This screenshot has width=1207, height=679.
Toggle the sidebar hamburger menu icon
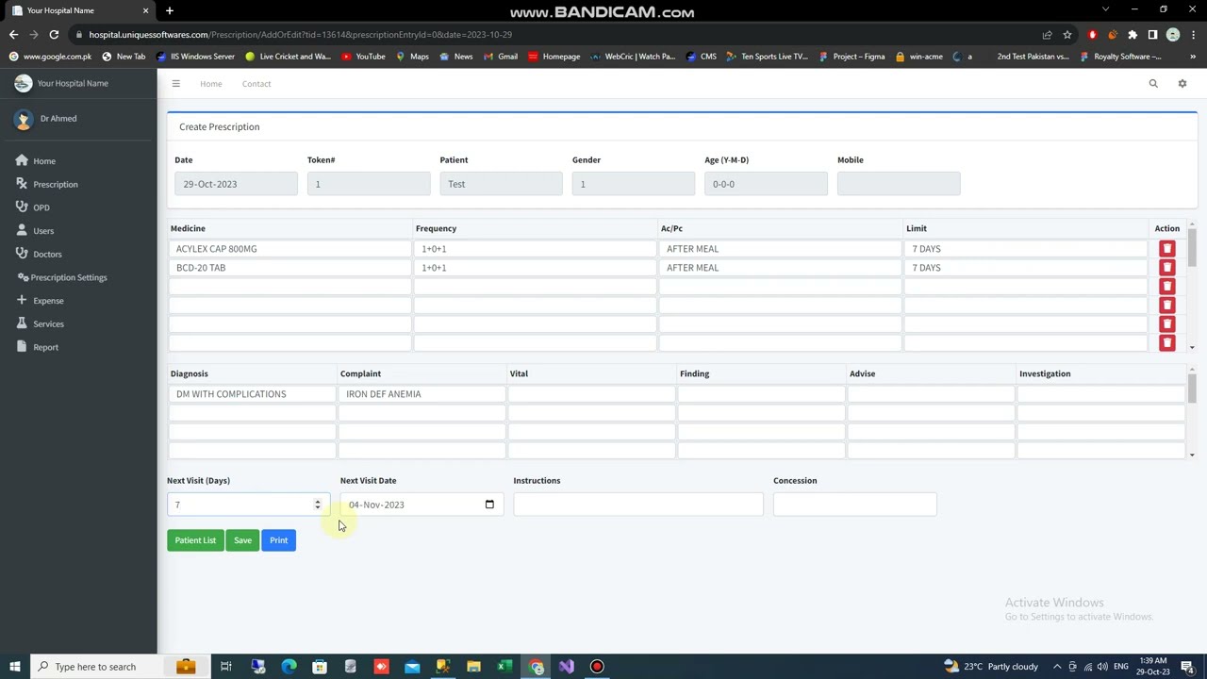(175, 84)
